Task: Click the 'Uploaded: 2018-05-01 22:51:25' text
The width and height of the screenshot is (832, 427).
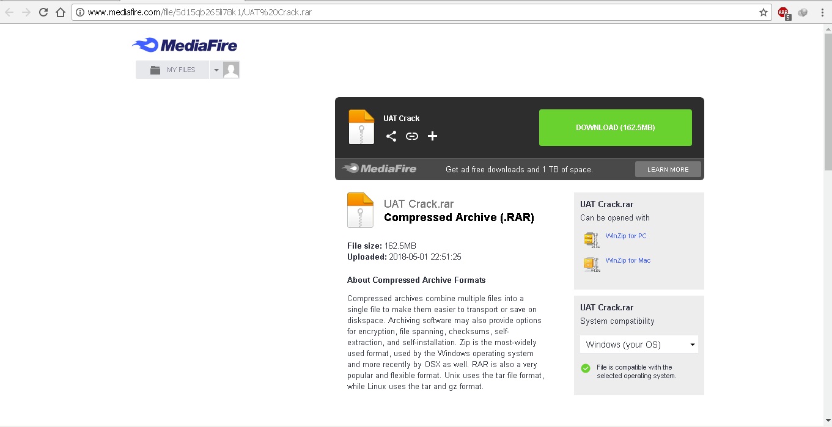Action: (404, 257)
